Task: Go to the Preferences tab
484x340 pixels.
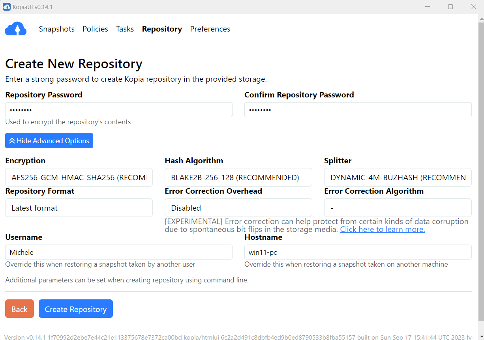Action: (x=210, y=29)
